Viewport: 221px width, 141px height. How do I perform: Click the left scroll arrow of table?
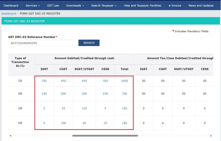pyautogui.click(x=11, y=136)
